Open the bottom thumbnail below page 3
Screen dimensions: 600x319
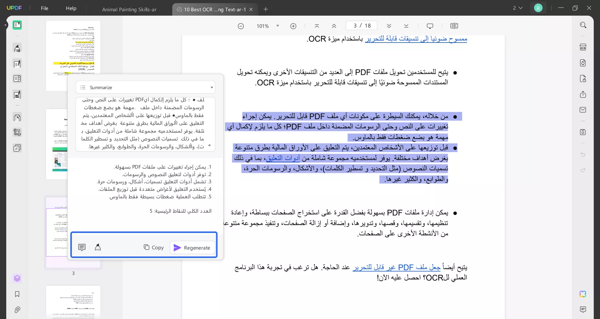pos(73,302)
